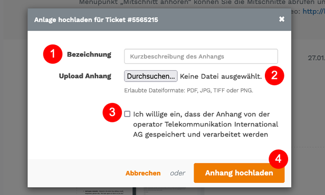Click the 'Ich willige ein' consent label text
Image resolution: width=325 pixels, height=195 pixels.
(206, 124)
